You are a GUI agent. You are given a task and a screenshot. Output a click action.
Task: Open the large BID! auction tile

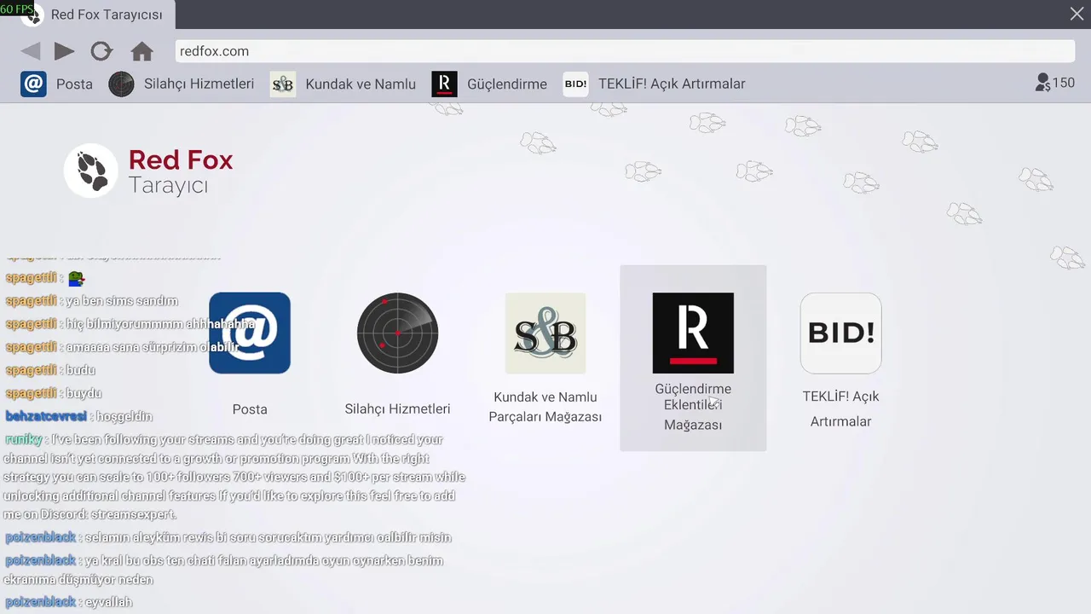(840, 333)
